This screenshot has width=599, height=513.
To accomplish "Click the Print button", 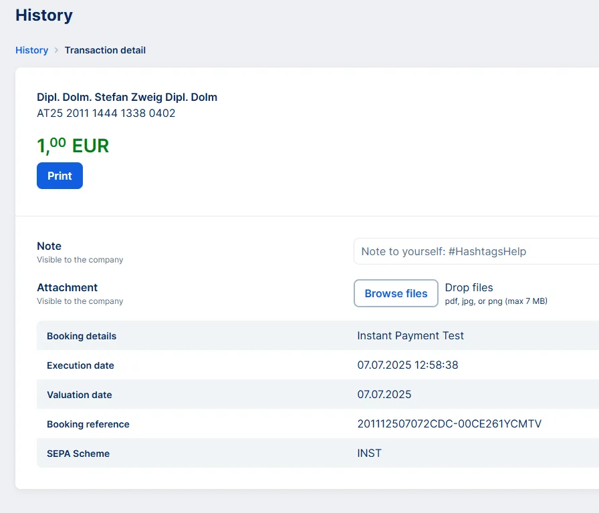I will pyautogui.click(x=59, y=176).
